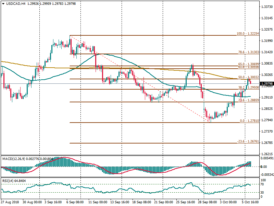Select the -23.6 - 1.26761 extension label
The image size is (274, 206).
coord(248,141)
